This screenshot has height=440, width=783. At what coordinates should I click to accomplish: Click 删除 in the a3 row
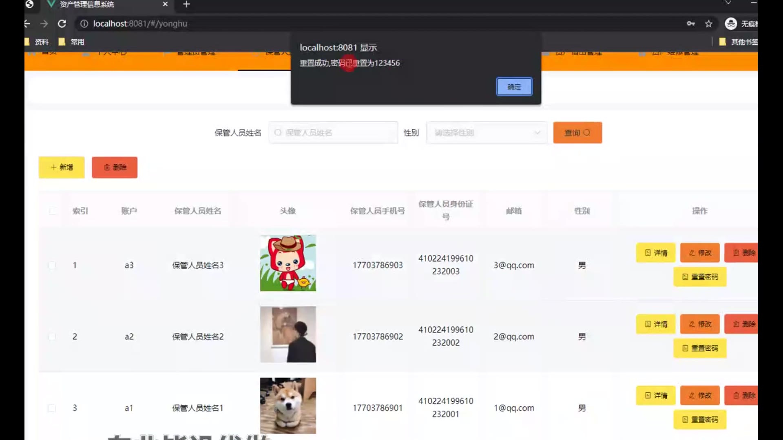(741, 253)
